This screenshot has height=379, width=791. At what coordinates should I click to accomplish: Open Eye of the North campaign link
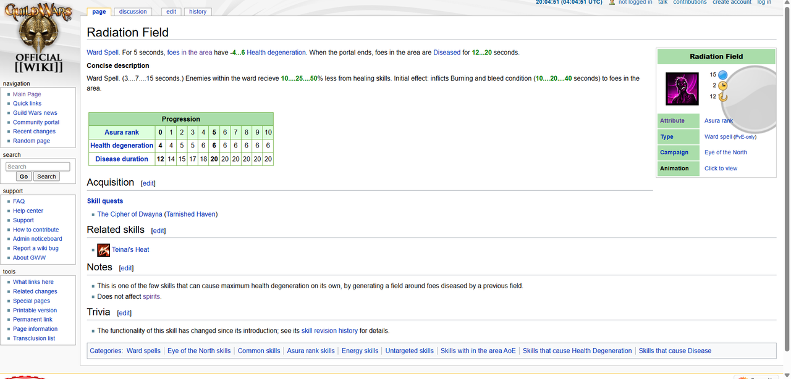[725, 152]
